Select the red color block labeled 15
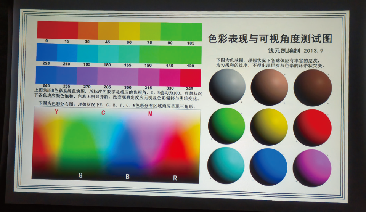This screenshot has width=366, height=212. coord(67,30)
